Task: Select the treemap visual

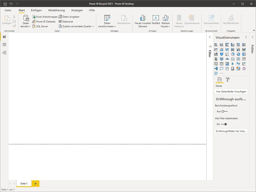Action: 244,54
